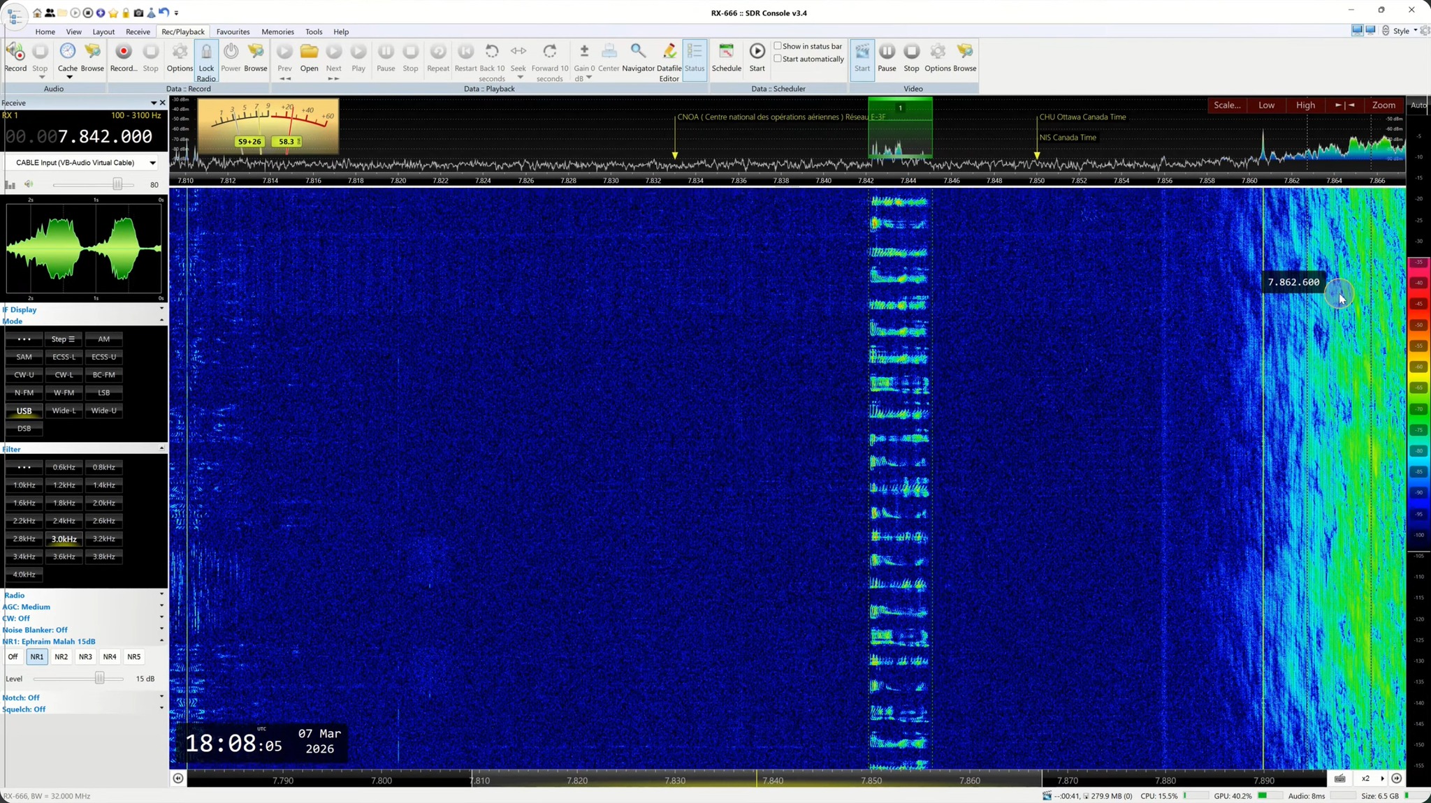This screenshot has width=1431, height=803.
Task: Open the Home ribbon tab
Action: 45,31
